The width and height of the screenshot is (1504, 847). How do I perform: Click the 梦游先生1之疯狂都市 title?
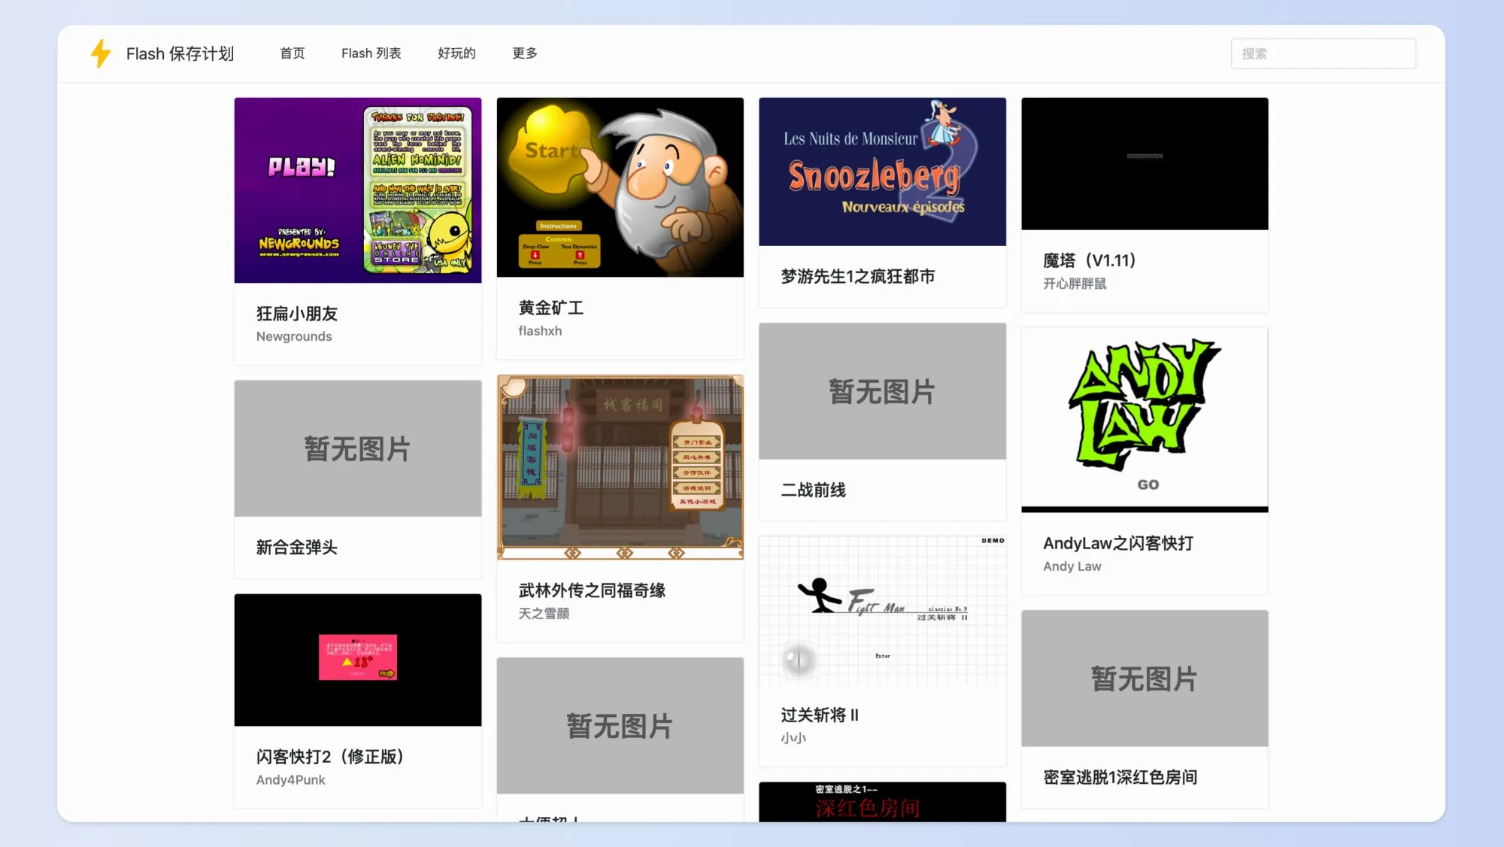857,277
